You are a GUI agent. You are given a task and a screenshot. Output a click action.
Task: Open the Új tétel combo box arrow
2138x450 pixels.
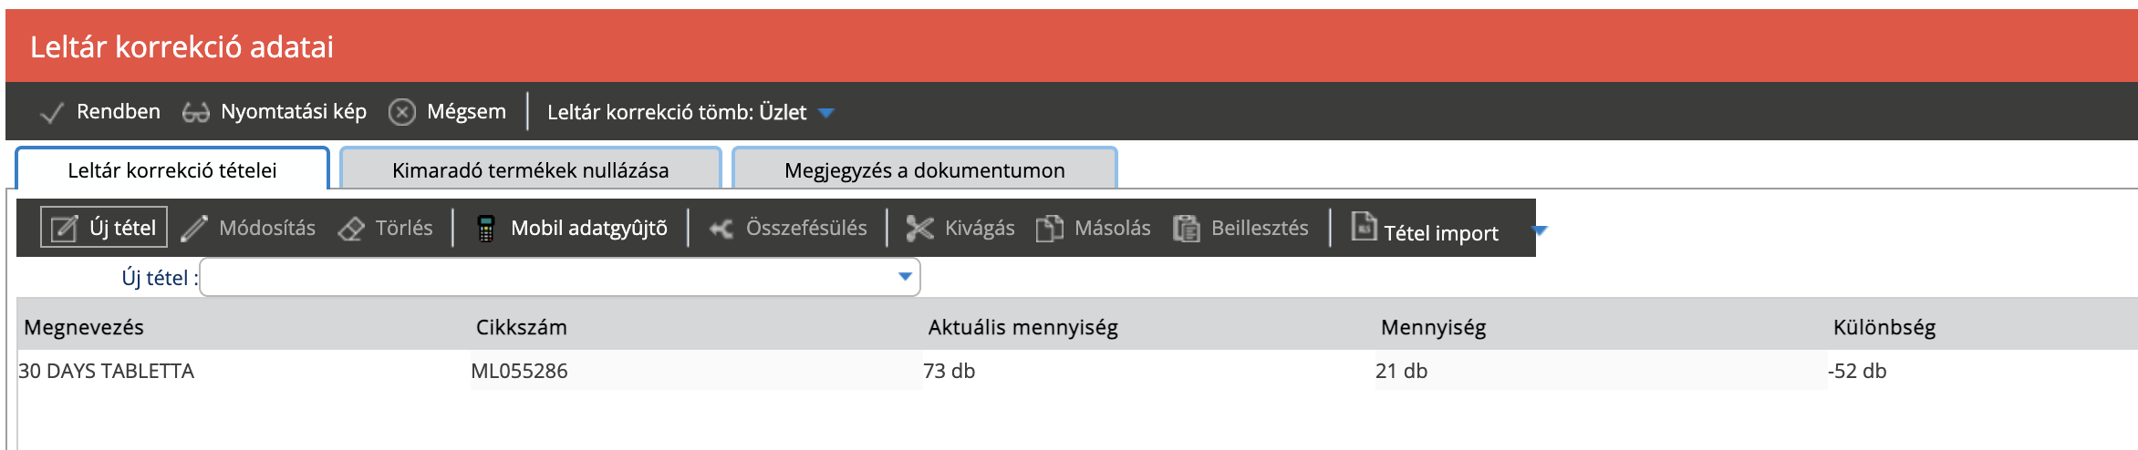click(905, 277)
